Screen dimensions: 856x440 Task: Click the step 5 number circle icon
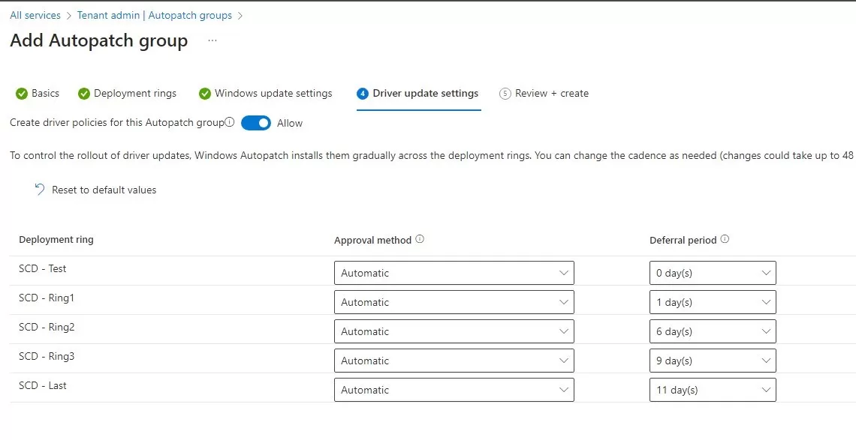tap(505, 94)
